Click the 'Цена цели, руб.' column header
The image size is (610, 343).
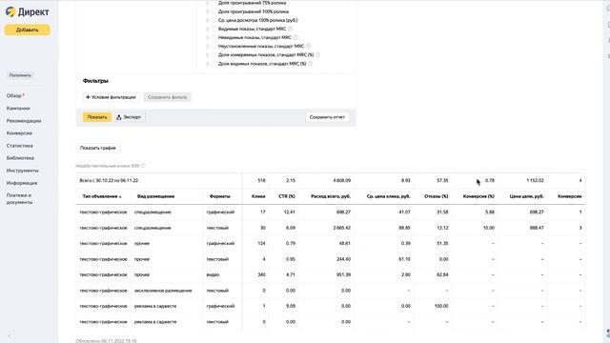527,197
